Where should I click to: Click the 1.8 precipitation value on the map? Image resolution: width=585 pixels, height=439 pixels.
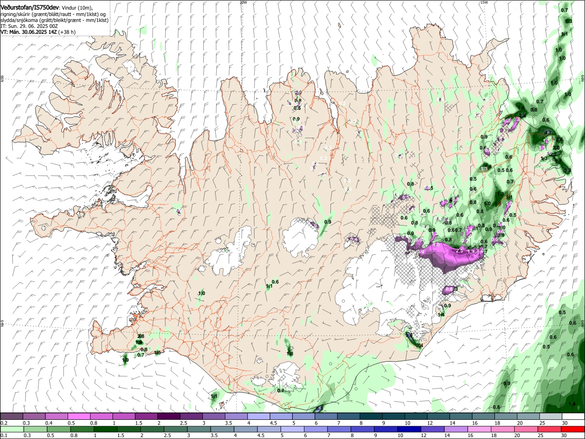pyautogui.click(x=290, y=353)
